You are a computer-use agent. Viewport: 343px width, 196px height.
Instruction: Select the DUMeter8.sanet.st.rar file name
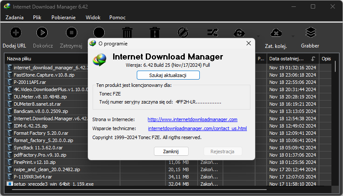(37, 104)
